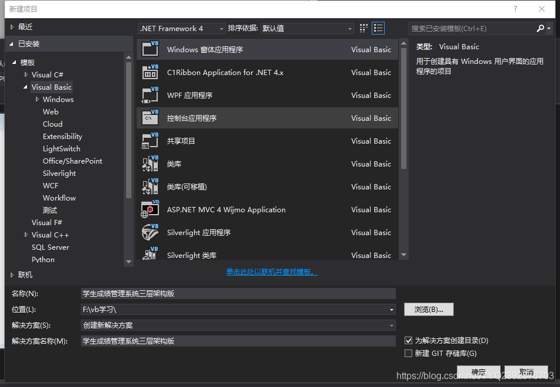Image resolution: width=560 pixels, height=387 pixels.
Task: Click the 取消 button
Action: tap(526, 372)
